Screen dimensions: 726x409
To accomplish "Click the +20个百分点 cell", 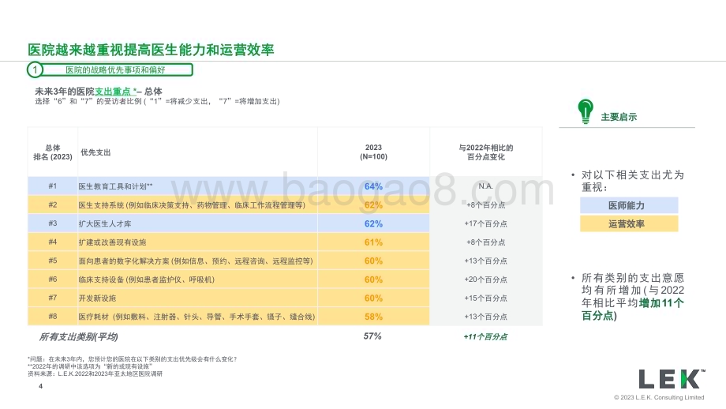I will point(485,280).
